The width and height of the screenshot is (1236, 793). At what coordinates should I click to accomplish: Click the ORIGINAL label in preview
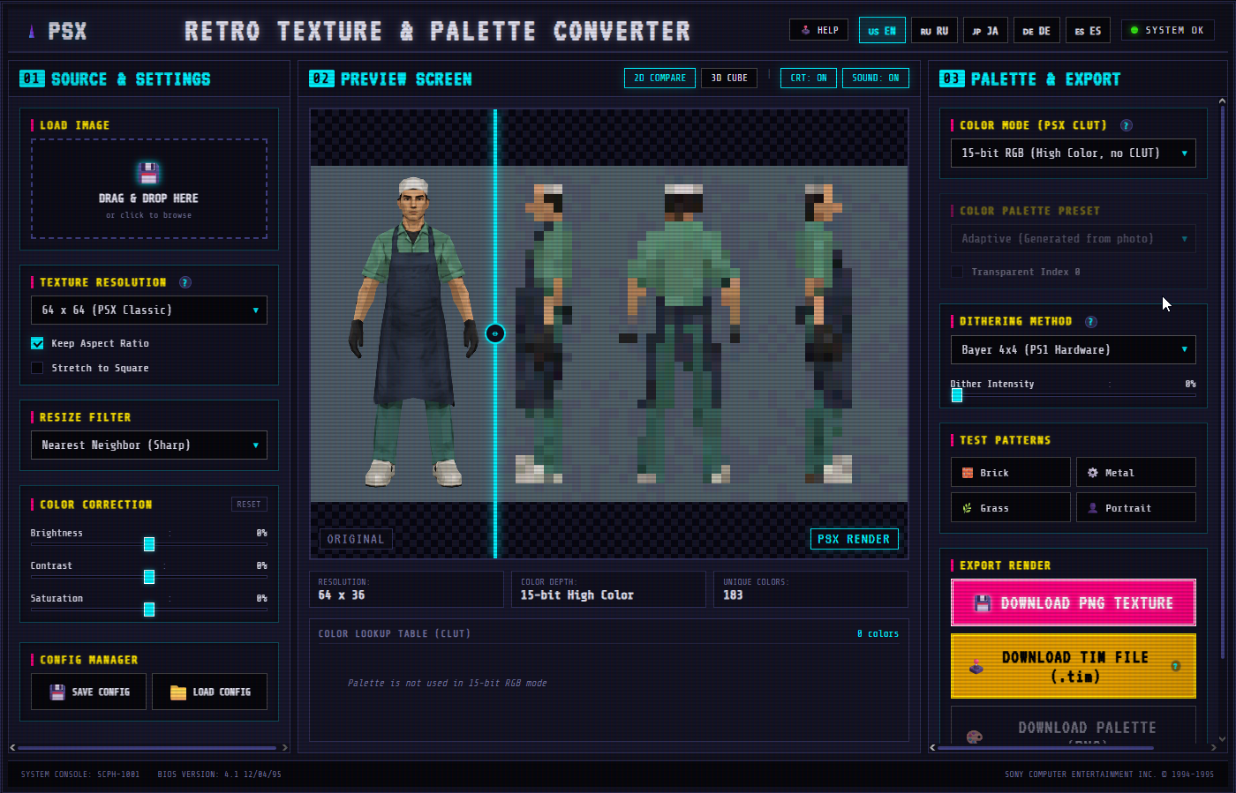pos(356,539)
